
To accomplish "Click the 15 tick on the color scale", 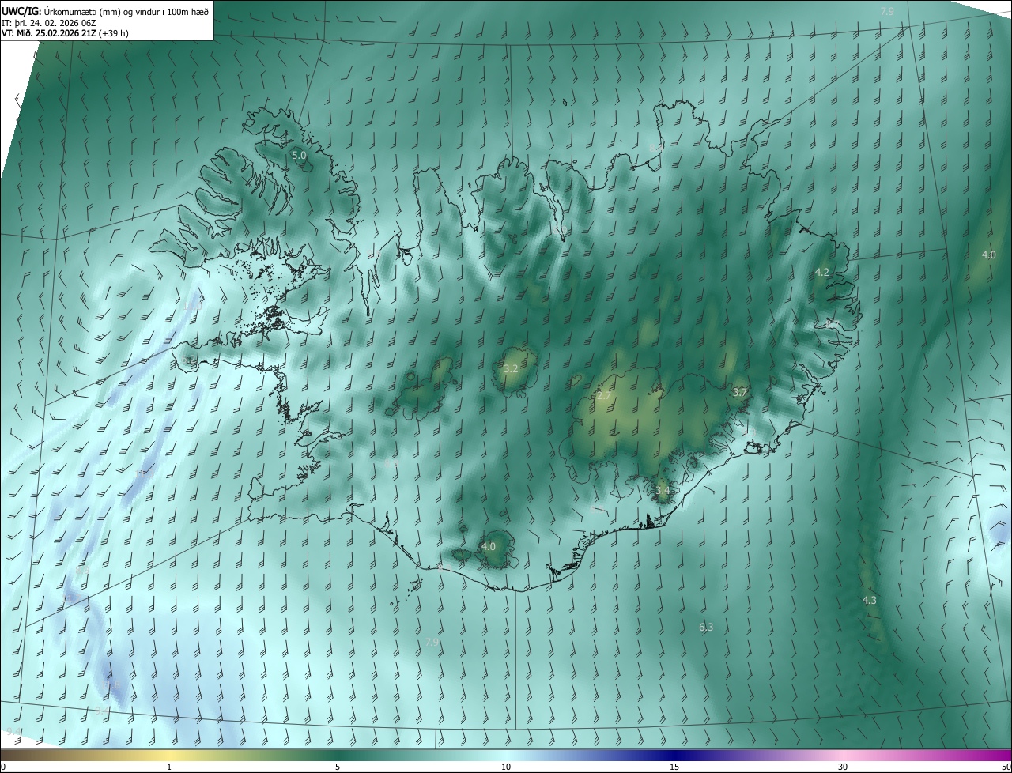I will (674, 767).
